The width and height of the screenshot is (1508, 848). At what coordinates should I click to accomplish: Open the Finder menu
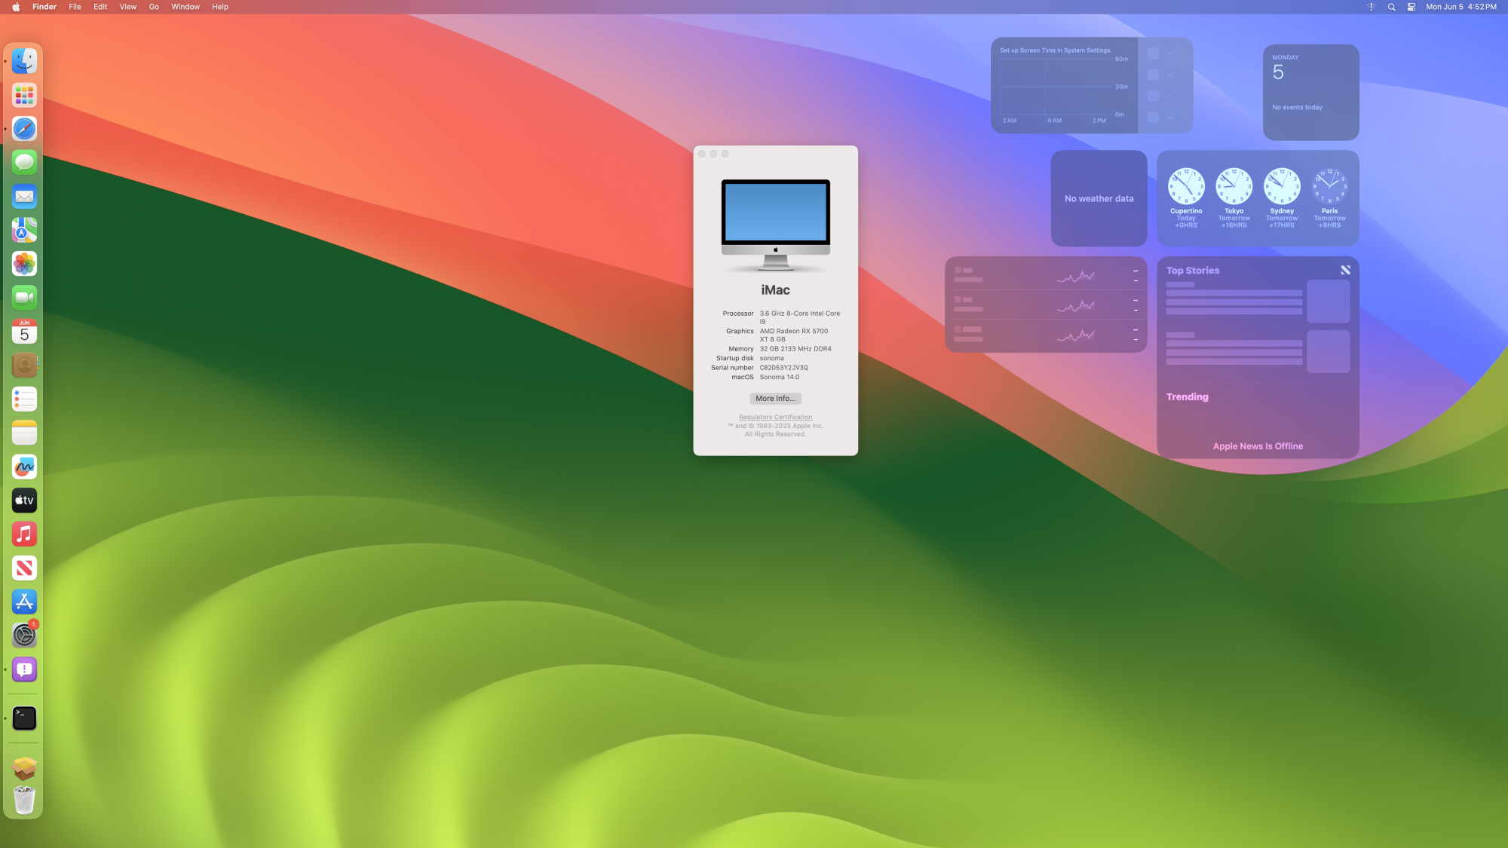[44, 7]
